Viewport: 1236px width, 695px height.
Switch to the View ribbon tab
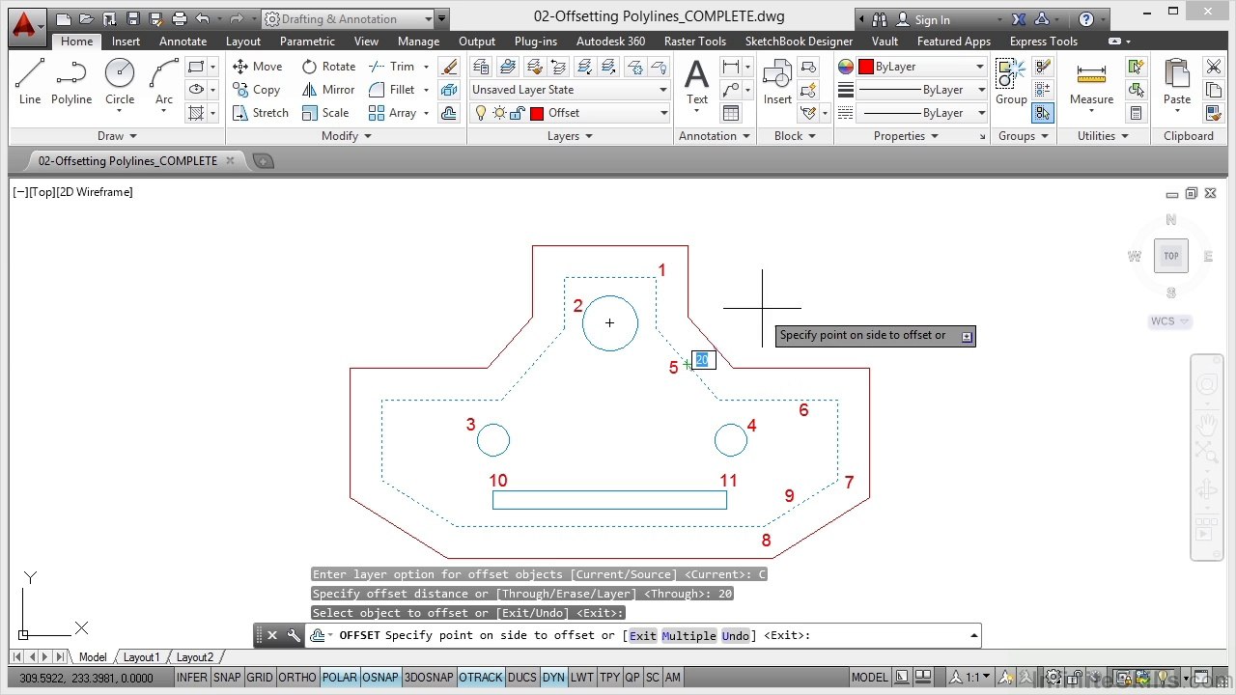pyautogui.click(x=366, y=42)
